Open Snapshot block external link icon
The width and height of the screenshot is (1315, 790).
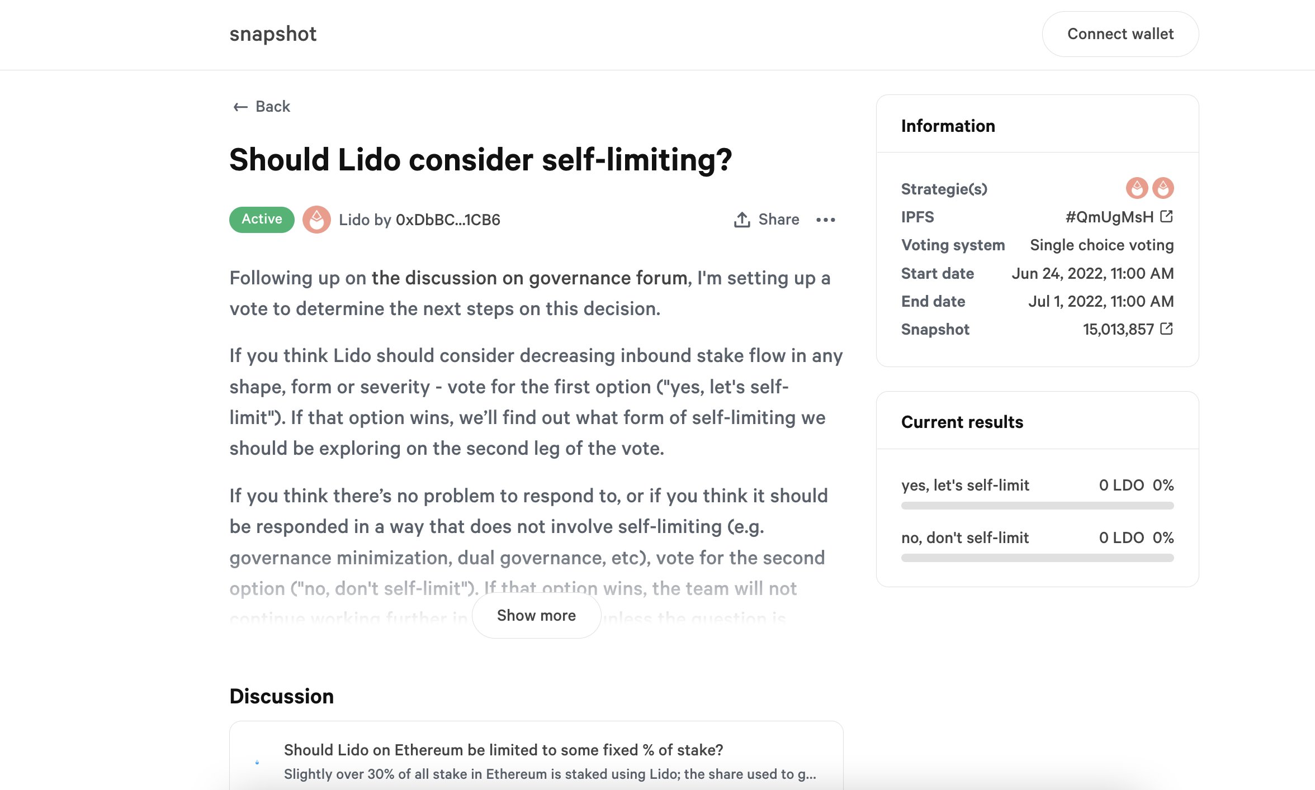click(1167, 329)
